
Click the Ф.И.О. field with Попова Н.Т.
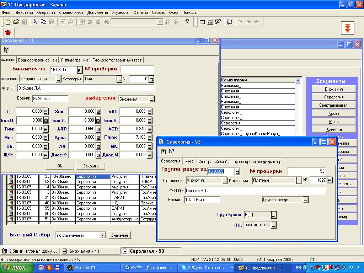click(x=255, y=191)
